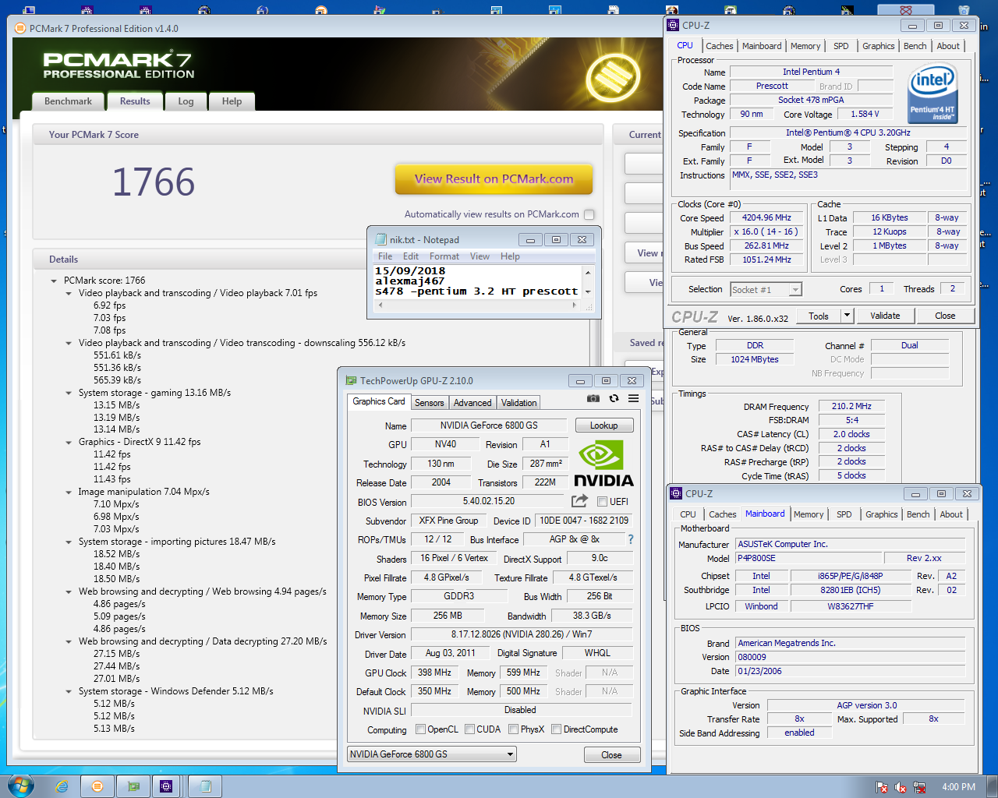Click the camera screenshot icon in GPU-Z
The width and height of the screenshot is (998, 798).
click(593, 398)
